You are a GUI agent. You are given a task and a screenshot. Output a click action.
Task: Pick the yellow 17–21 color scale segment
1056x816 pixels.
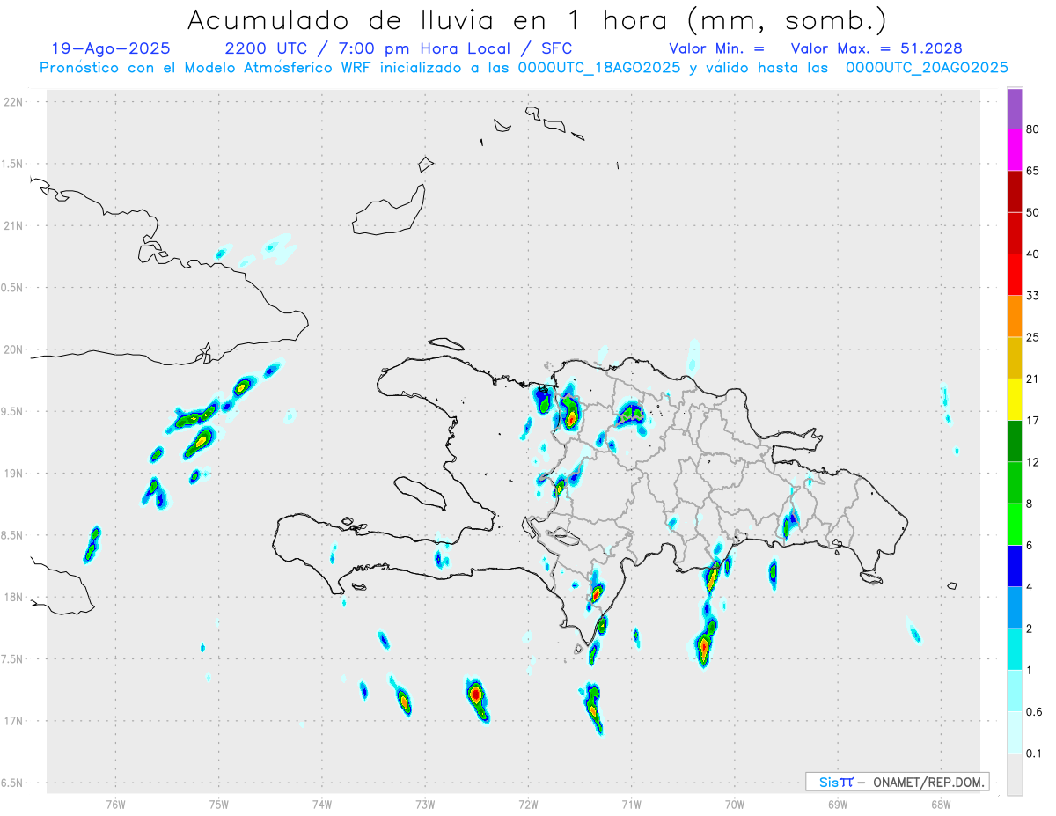click(x=1015, y=400)
